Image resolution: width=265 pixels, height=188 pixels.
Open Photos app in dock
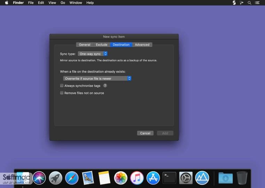tap(120, 178)
